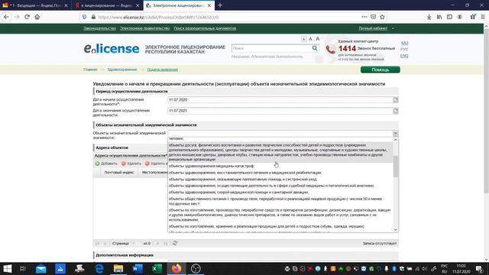Click end date field 11.07.2021
The width and height of the screenshot is (489, 275).
[x=280, y=111]
